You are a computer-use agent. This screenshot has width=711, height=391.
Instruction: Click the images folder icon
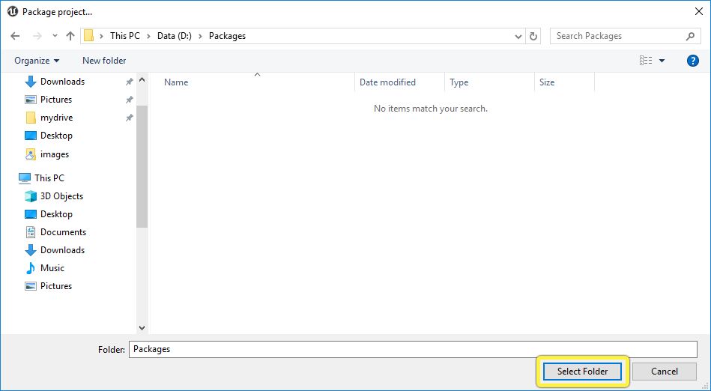[x=31, y=154]
